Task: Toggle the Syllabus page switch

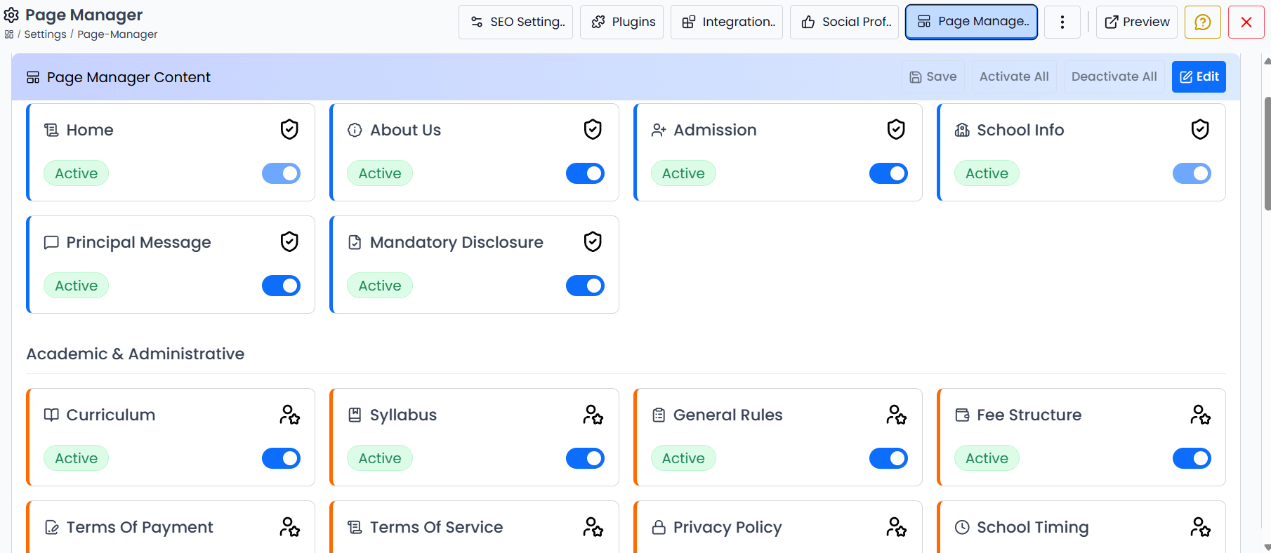Action: tap(585, 458)
